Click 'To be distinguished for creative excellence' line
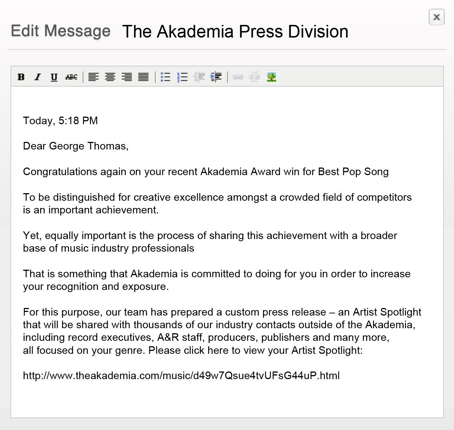This screenshot has width=454, height=430. pos(217,197)
